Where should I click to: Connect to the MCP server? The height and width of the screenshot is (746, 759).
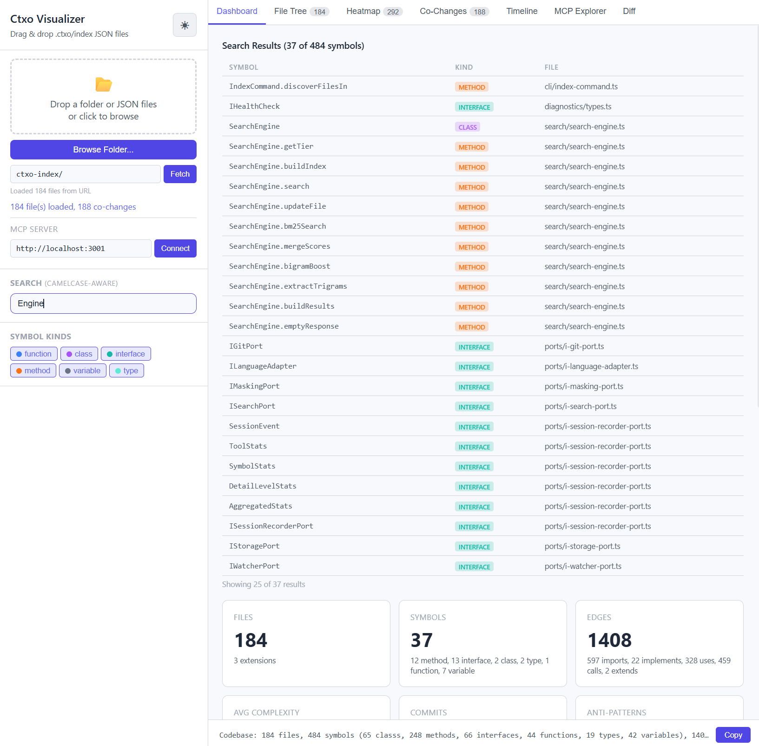175,248
